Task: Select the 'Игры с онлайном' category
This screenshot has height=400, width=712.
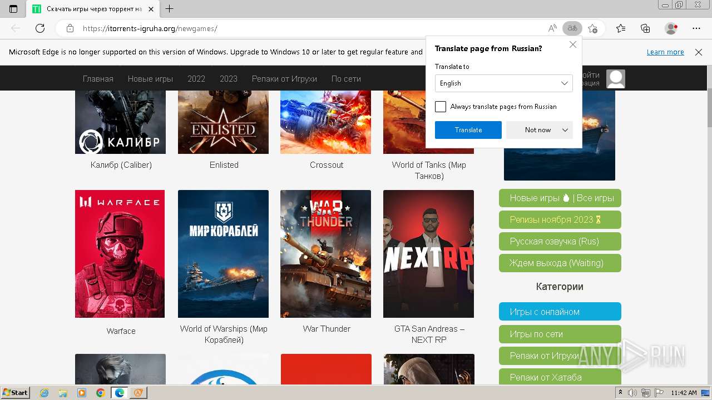Action: [560, 312]
